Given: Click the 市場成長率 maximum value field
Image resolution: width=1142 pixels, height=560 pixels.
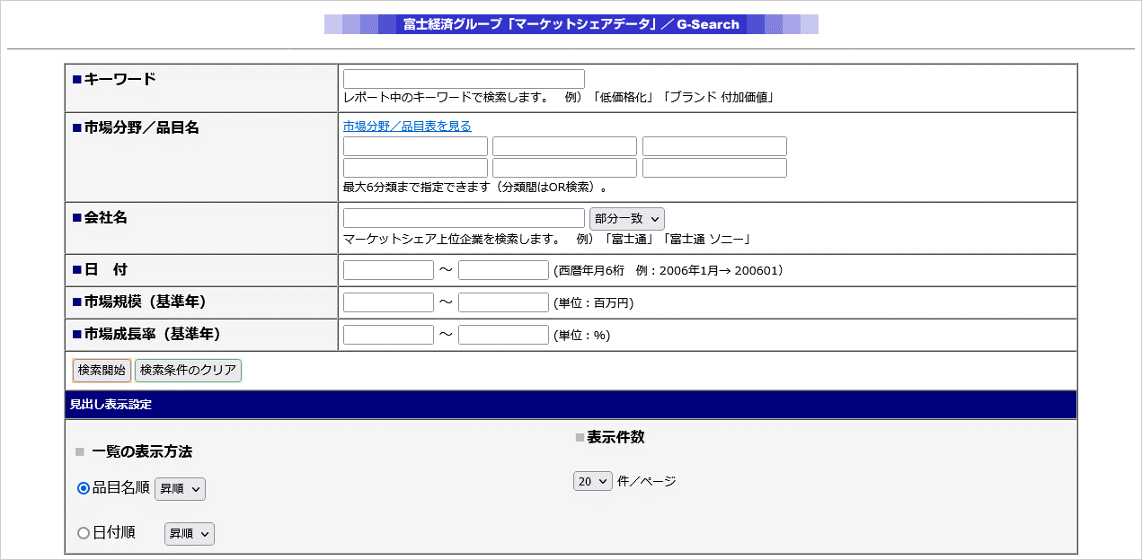Looking at the screenshot, I should [503, 335].
